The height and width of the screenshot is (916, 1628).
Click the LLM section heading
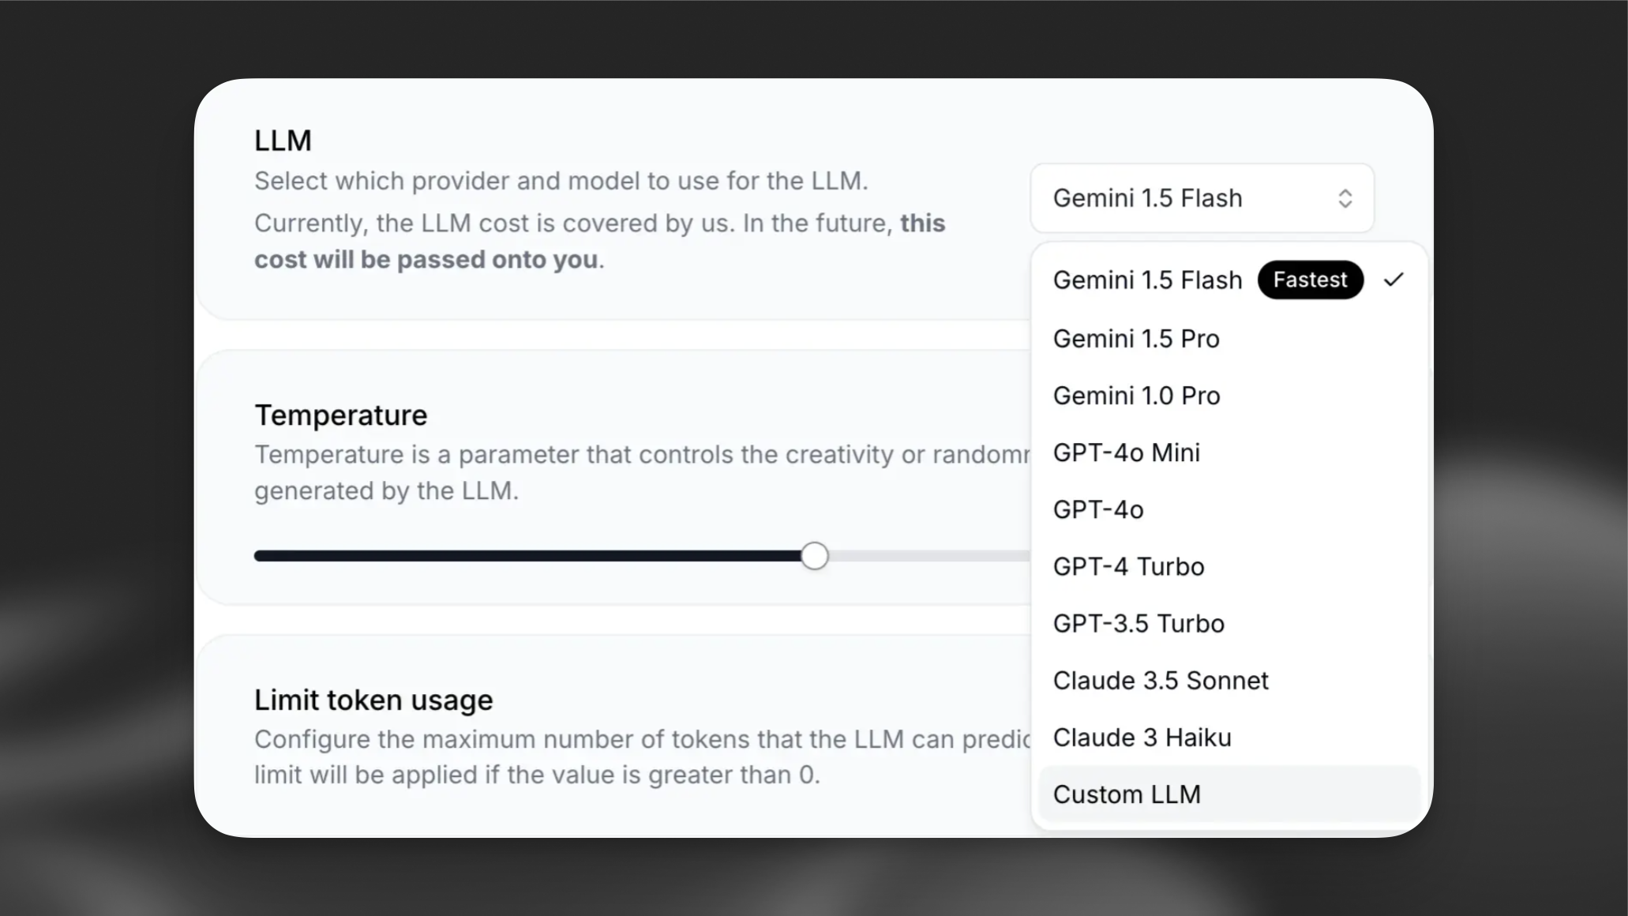282,140
